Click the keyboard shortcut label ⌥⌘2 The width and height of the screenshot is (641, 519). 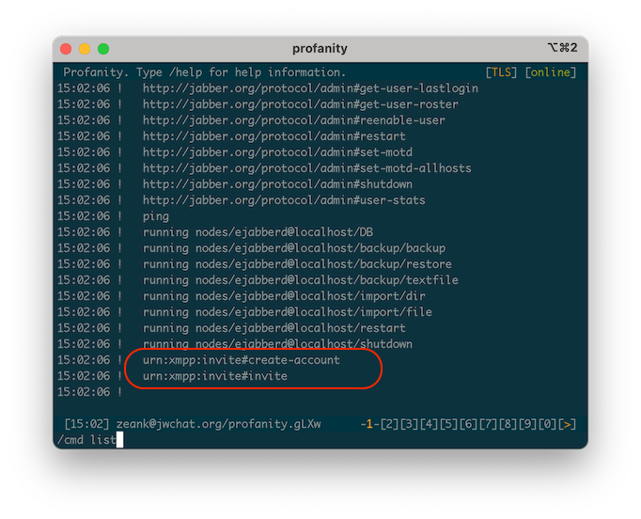click(x=562, y=48)
